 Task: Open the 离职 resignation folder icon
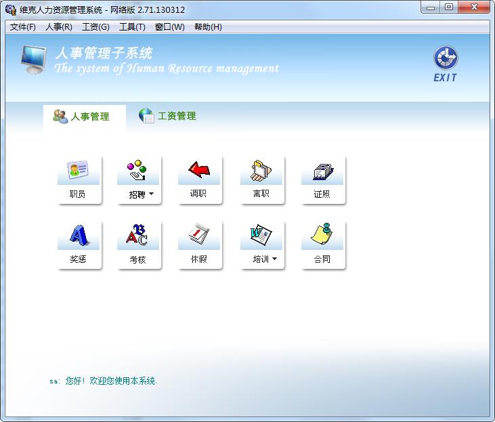click(261, 170)
